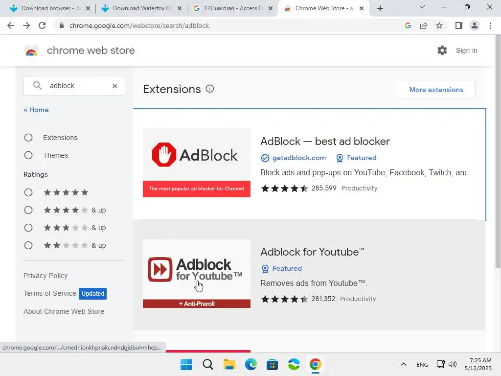Click the AdBlock 285,599 ratings count
Image resolution: width=501 pixels, height=376 pixels.
coord(324,188)
